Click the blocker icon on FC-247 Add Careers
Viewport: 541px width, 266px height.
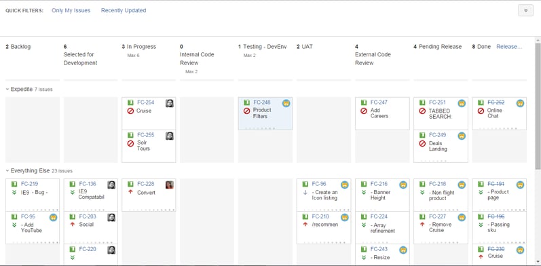364,111
